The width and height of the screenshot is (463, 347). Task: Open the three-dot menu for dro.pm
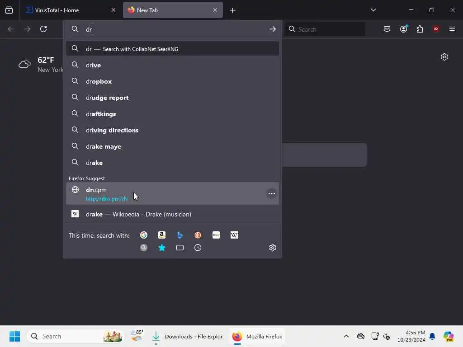(272, 193)
